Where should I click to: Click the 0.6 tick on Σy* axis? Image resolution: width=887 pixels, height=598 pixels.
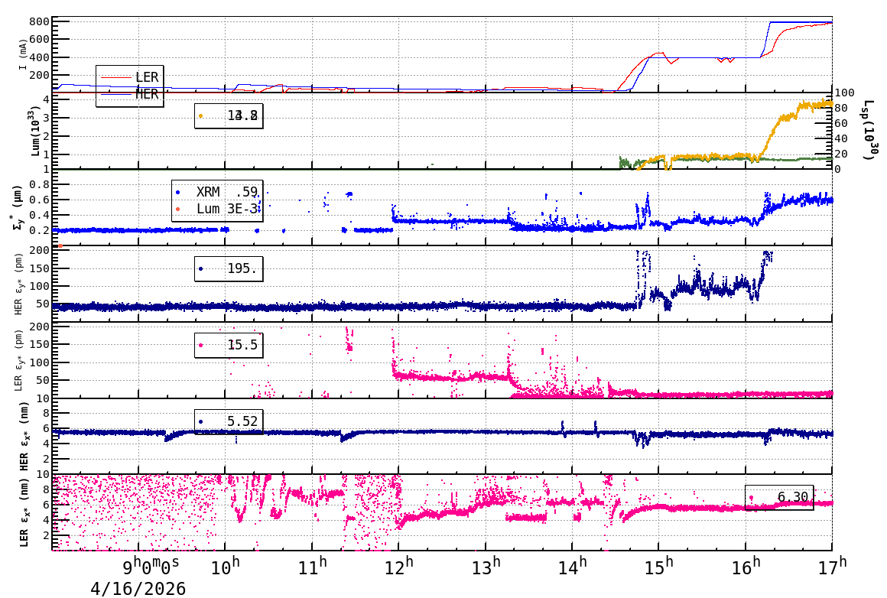point(39,200)
